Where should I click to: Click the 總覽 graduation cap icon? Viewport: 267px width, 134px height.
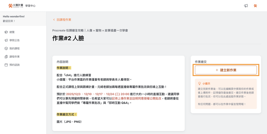tap(6, 32)
